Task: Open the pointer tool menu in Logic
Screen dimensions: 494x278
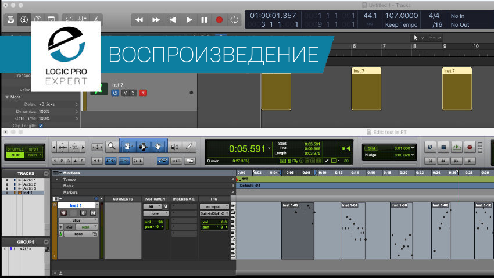Action: (x=418, y=38)
